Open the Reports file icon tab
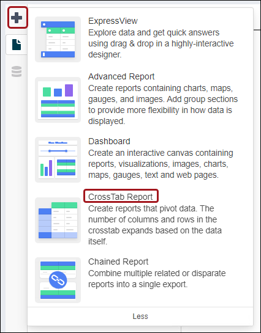The height and width of the screenshot is (333, 261). [17, 45]
